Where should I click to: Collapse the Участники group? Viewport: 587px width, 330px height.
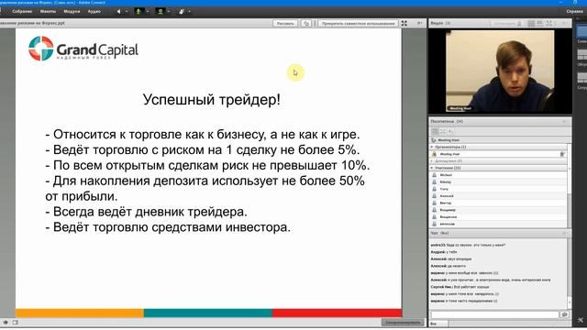(432, 168)
